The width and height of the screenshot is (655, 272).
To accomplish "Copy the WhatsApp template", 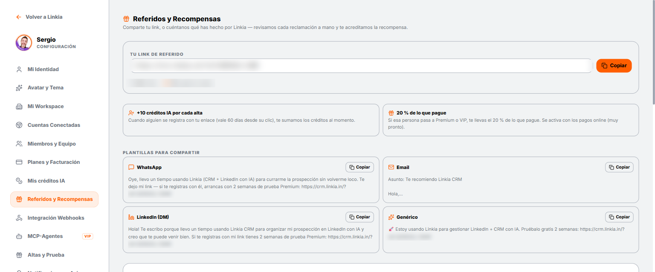I will click(359, 167).
